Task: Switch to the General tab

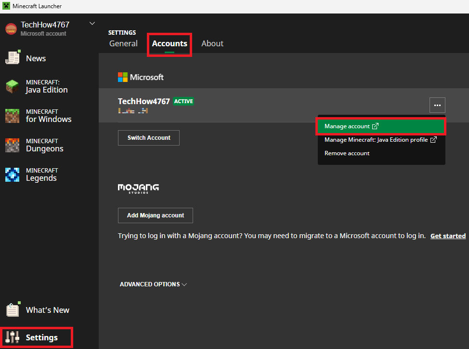Action: (x=124, y=43)
